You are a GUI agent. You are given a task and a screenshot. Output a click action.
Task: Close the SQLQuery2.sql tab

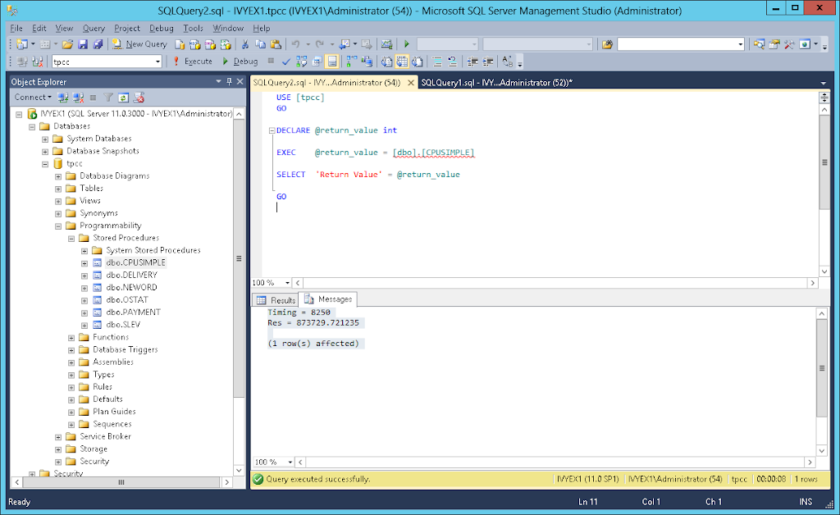coord(411,83)
